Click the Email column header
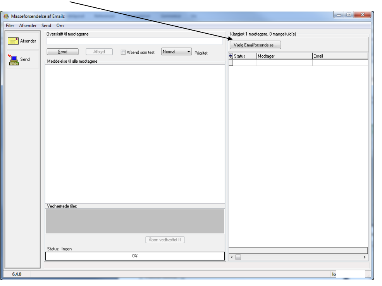 point(340,56)
